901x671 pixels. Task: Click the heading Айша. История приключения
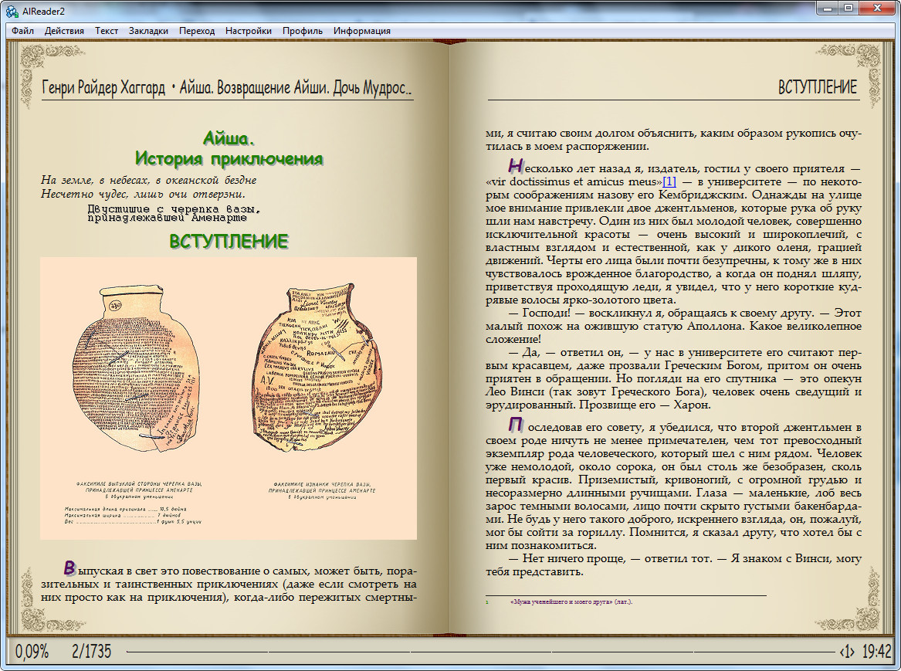pyautogui.click(x=229, y=148)
